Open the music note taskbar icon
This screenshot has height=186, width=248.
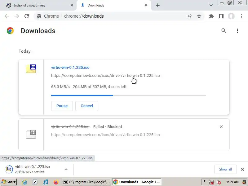pyautogui.click(x=46, y=182)
